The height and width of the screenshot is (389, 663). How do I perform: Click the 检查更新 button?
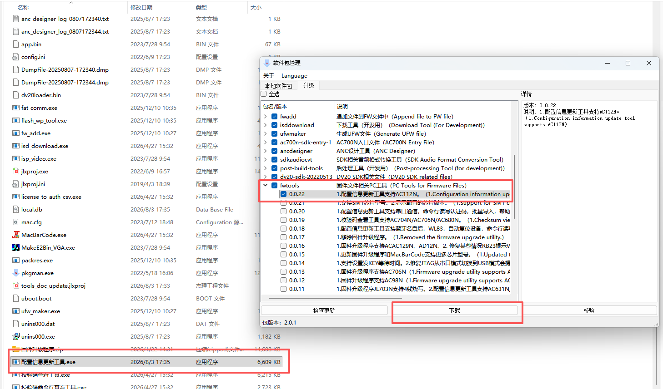pos(324,310)
